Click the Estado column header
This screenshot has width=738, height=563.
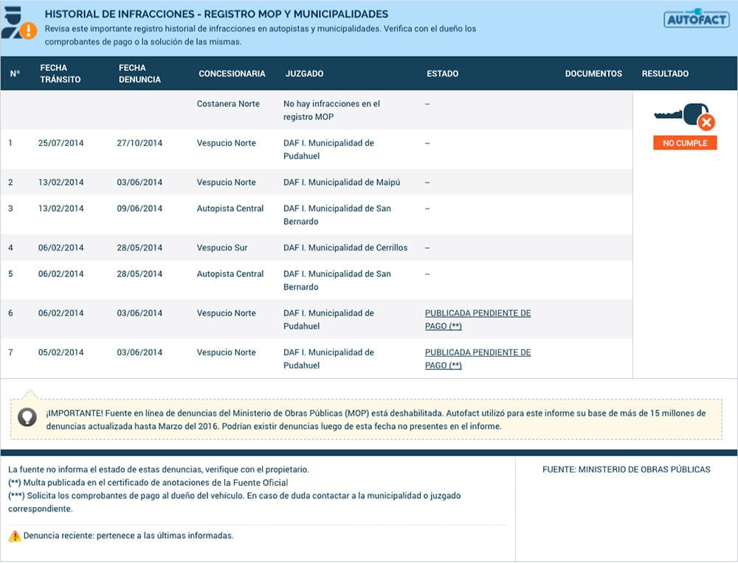coord(442,74)
